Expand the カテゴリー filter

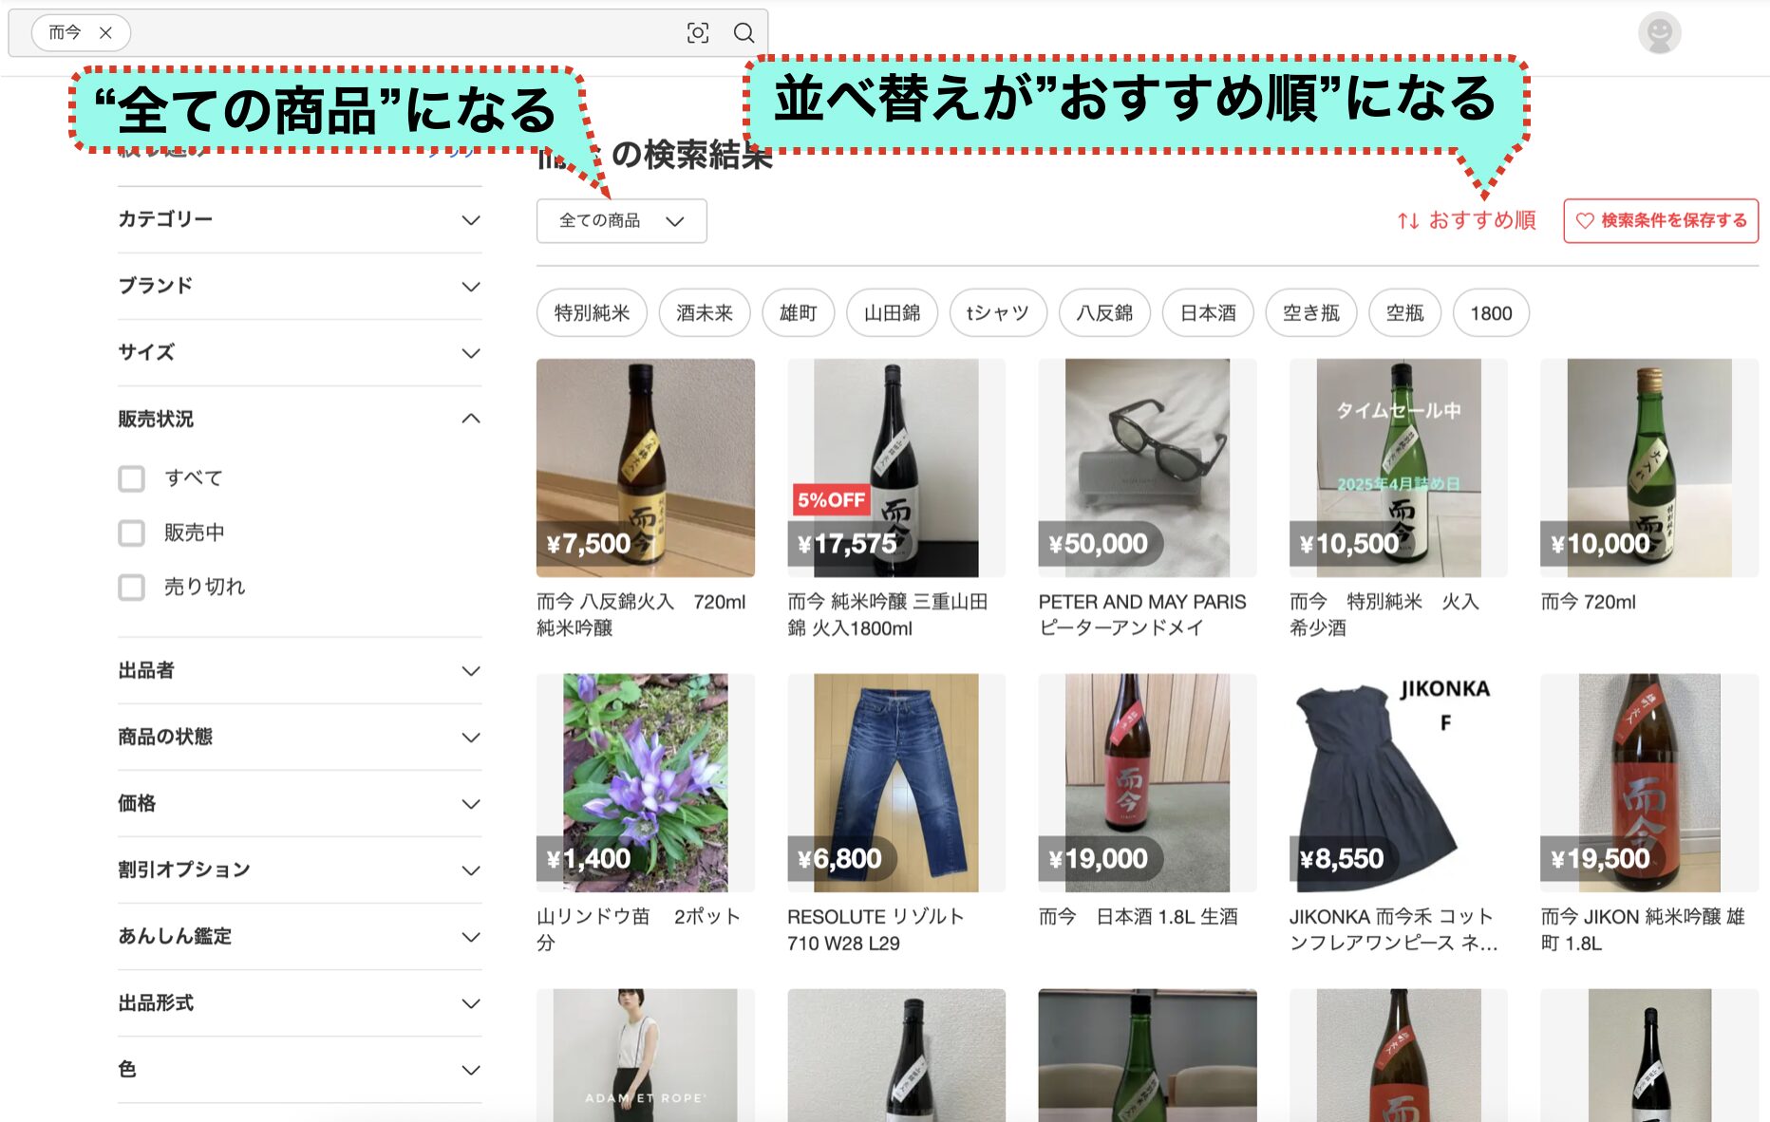click(x=299, y=220)
